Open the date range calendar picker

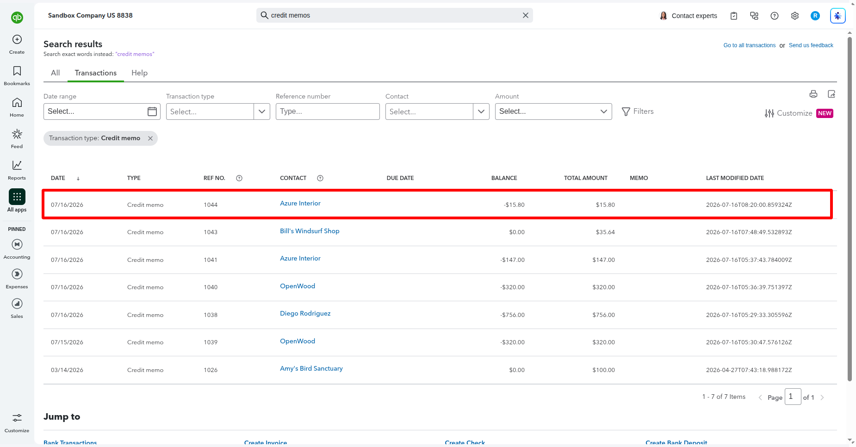pyautogui.click(x=152, y=112)
